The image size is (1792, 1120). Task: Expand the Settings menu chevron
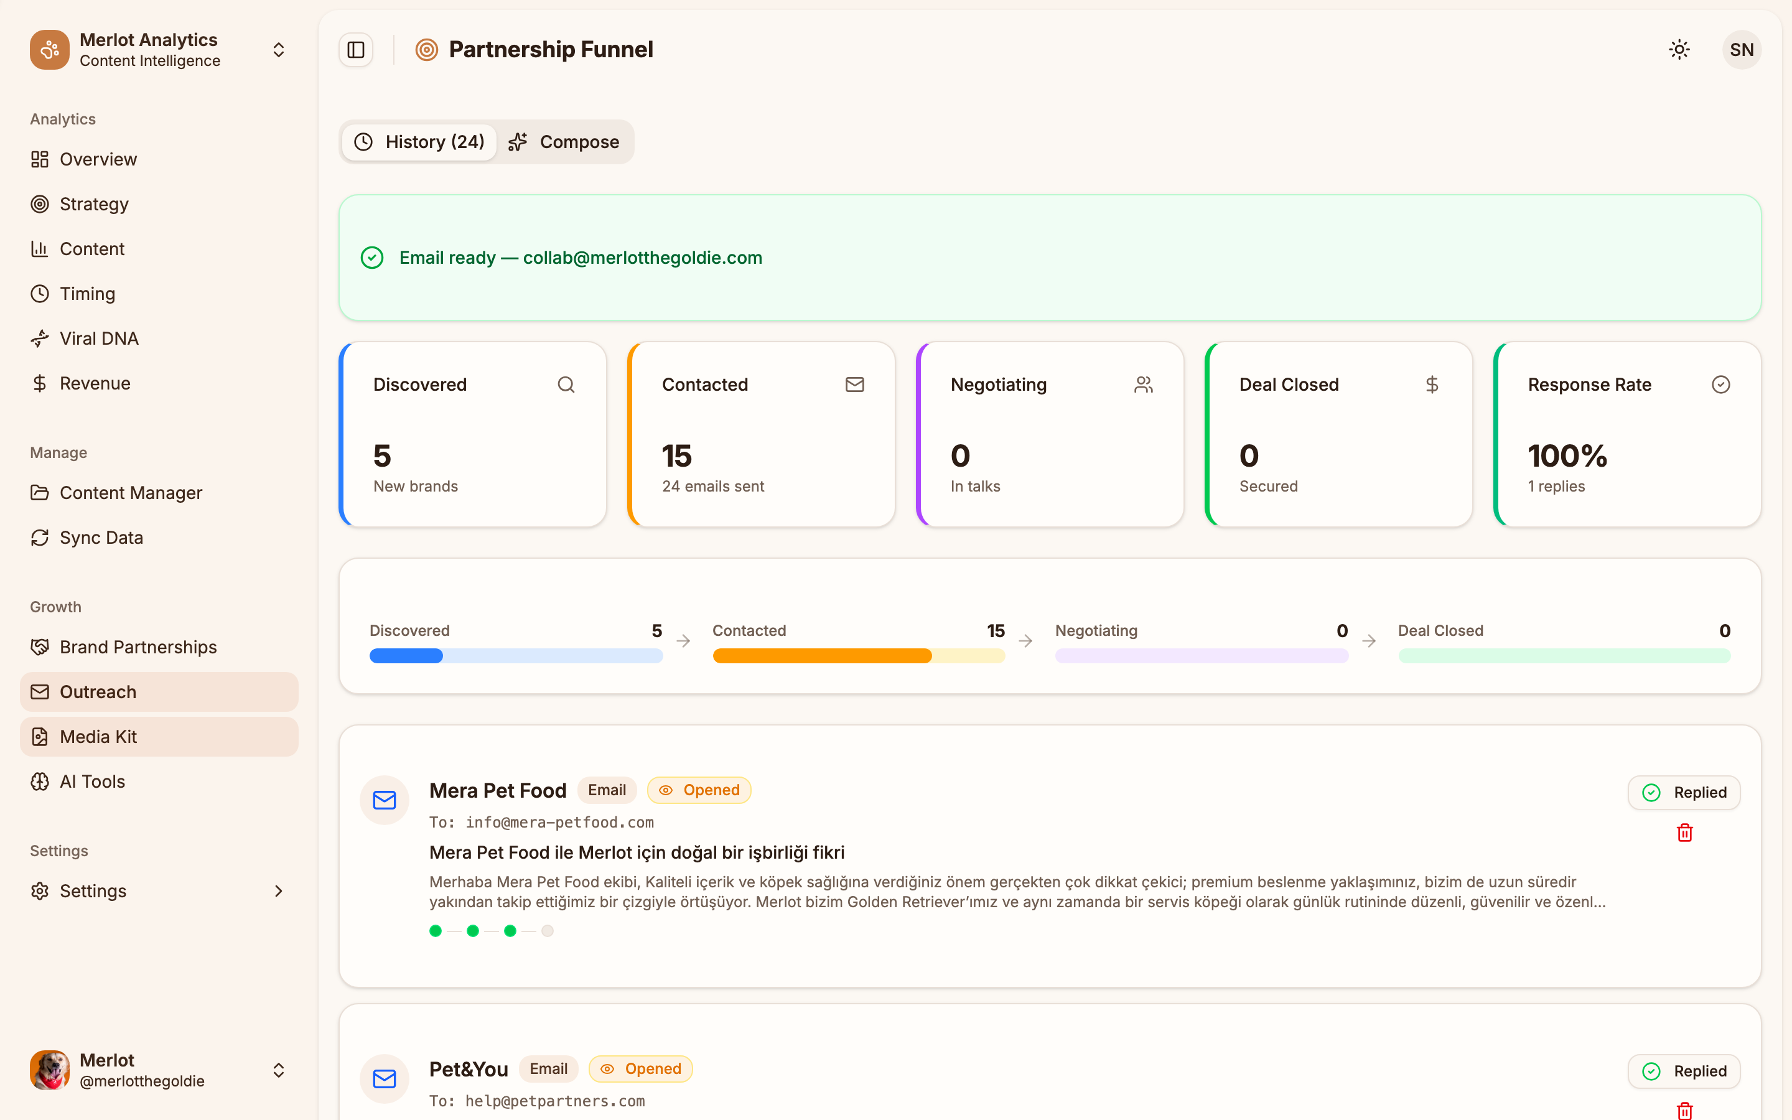[278, 890]
